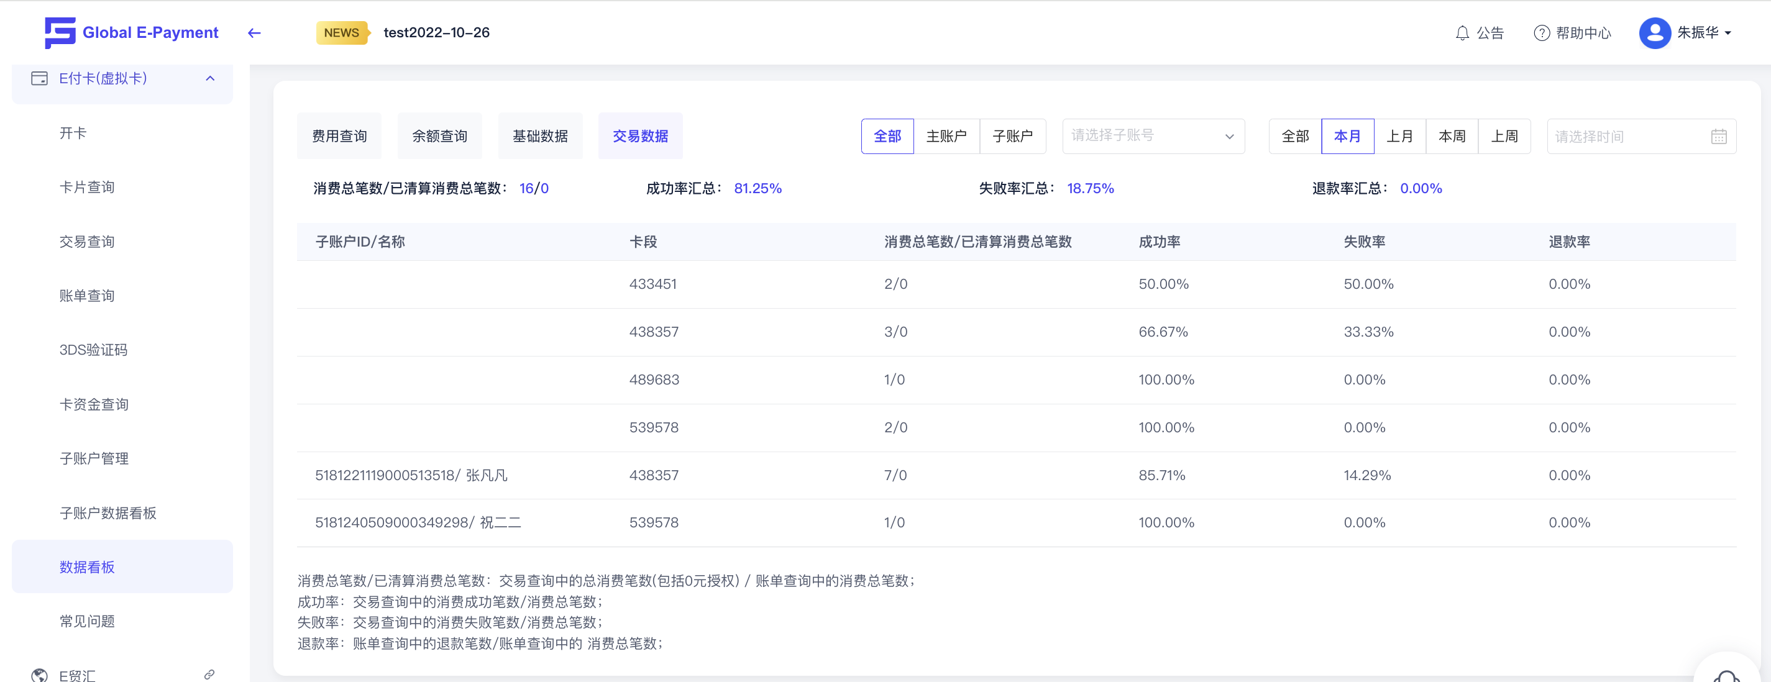
Task: Click the 退款率 column header
Action: (x=1569, y=242)
